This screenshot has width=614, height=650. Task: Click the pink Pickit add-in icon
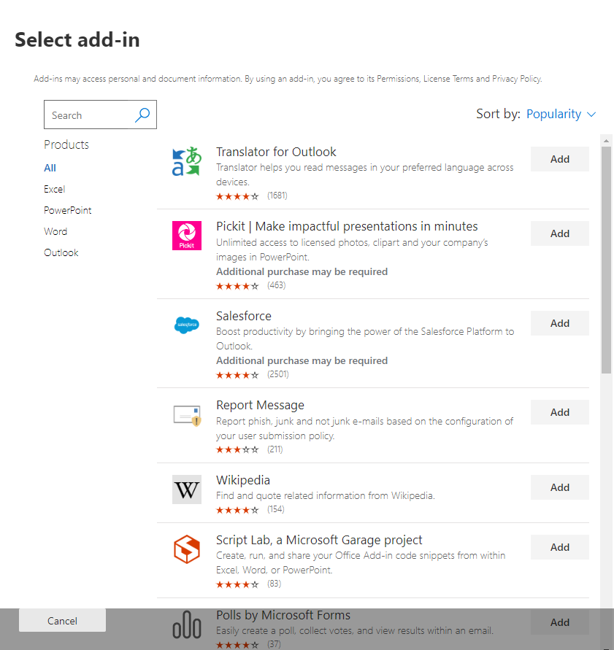coord(186,236)
